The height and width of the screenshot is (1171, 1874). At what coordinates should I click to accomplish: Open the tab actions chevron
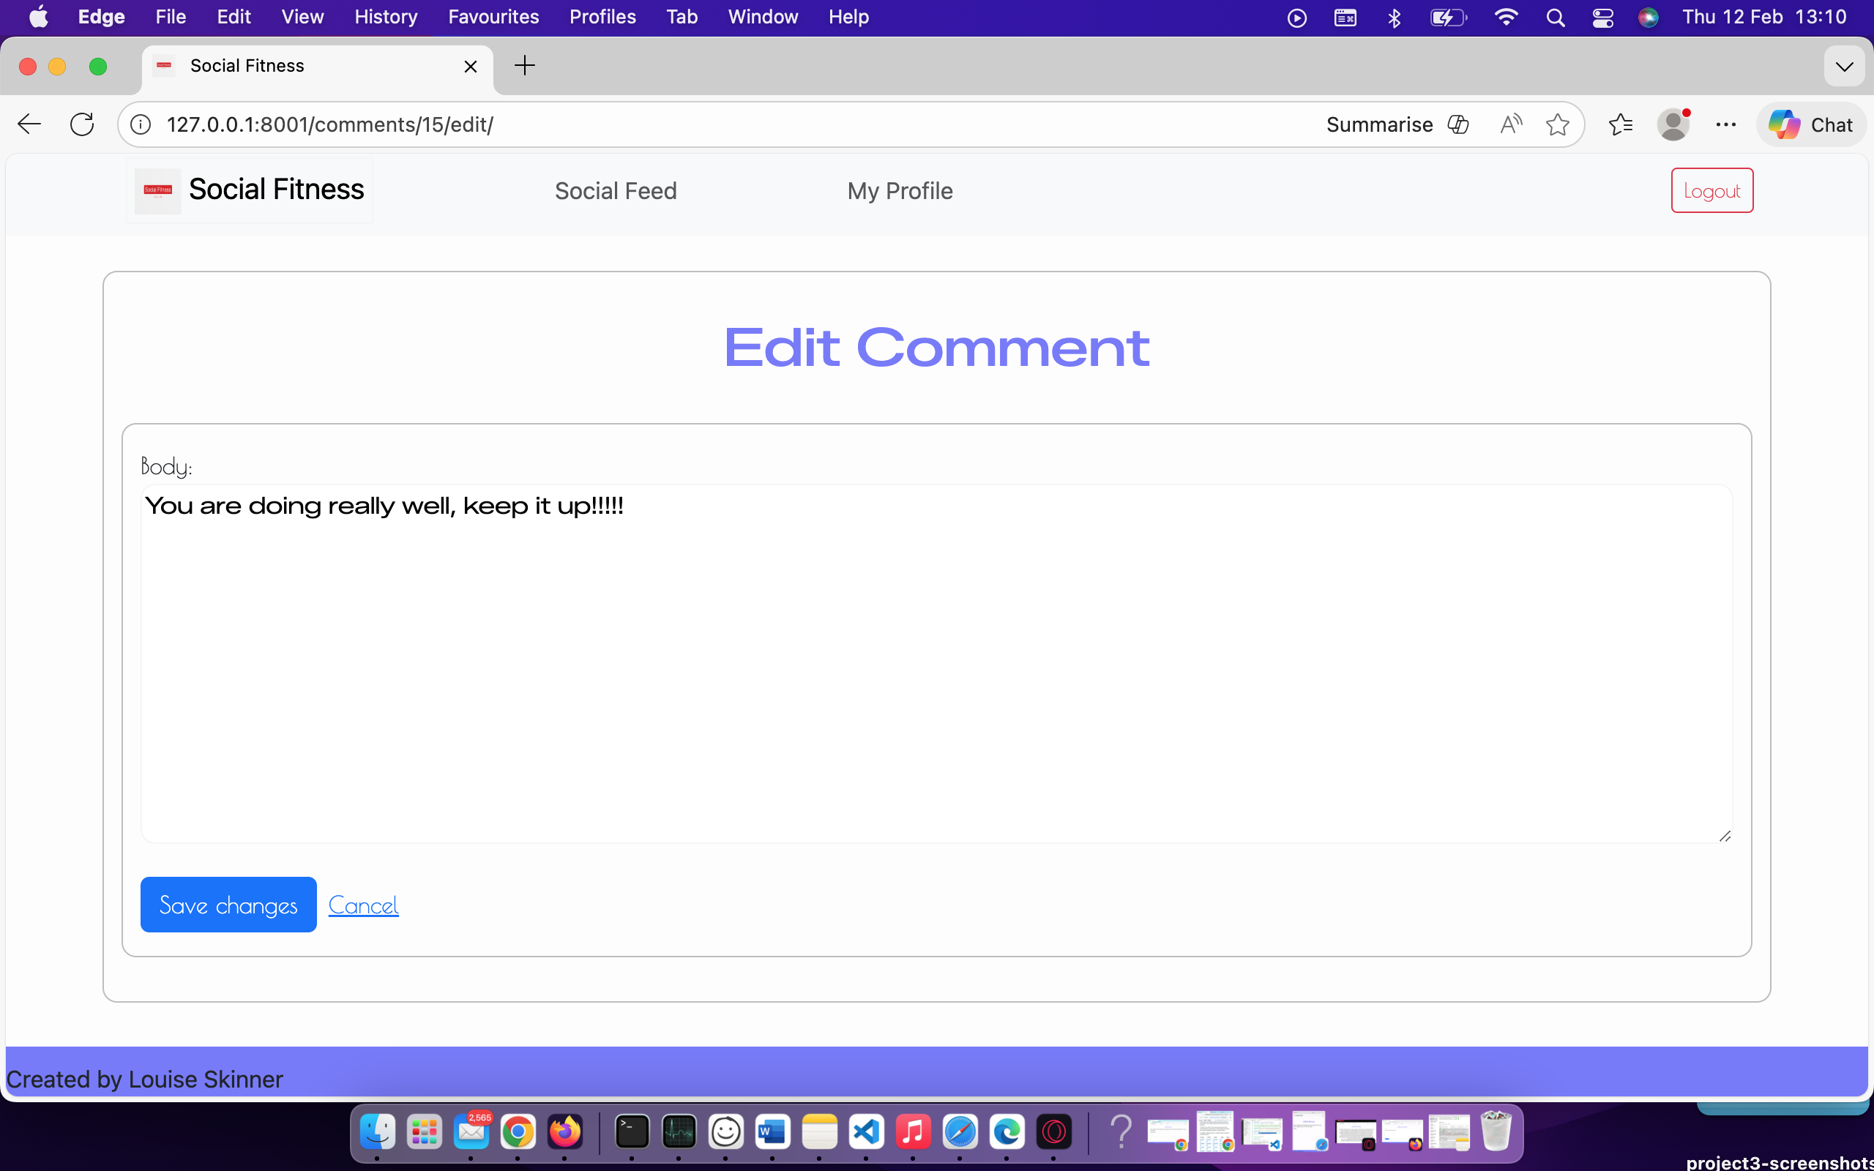1845,66
